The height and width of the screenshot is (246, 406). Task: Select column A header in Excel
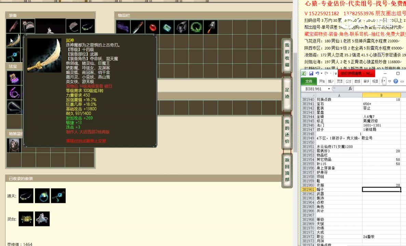pos(339,95)
